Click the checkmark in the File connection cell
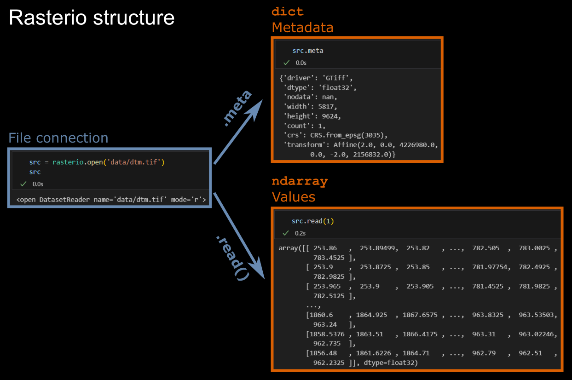 [23, 184]
